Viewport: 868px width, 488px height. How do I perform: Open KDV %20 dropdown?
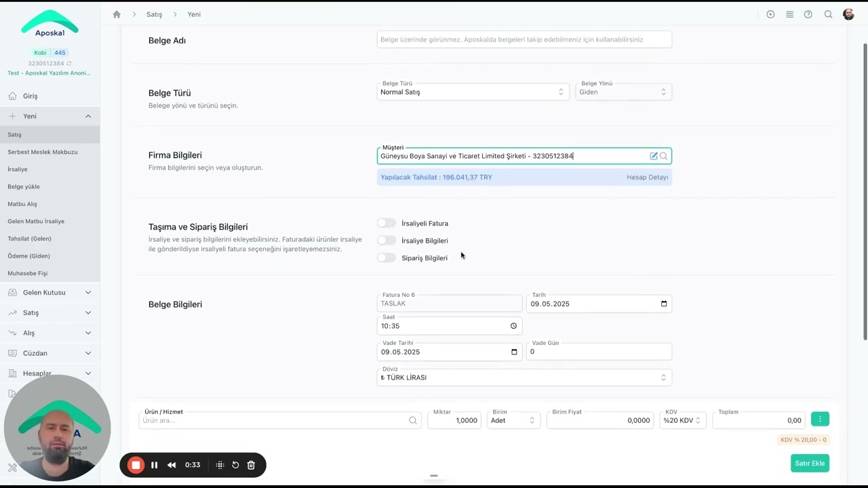(683, 420)
